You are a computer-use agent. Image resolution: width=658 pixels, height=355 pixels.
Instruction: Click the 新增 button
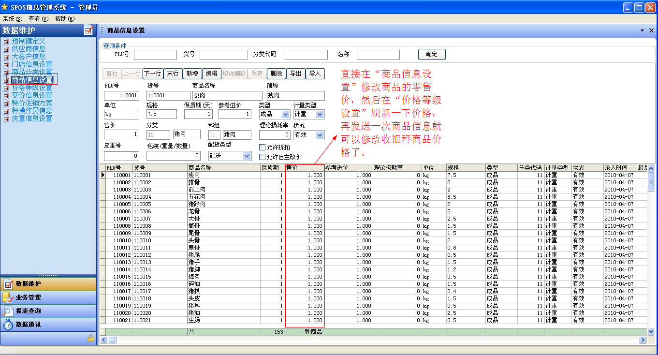coord(192,74)
